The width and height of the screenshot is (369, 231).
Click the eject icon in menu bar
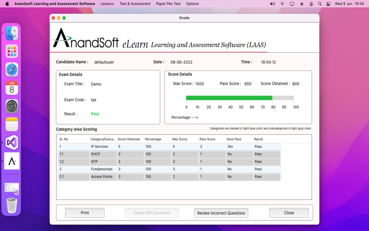(302, 4)
